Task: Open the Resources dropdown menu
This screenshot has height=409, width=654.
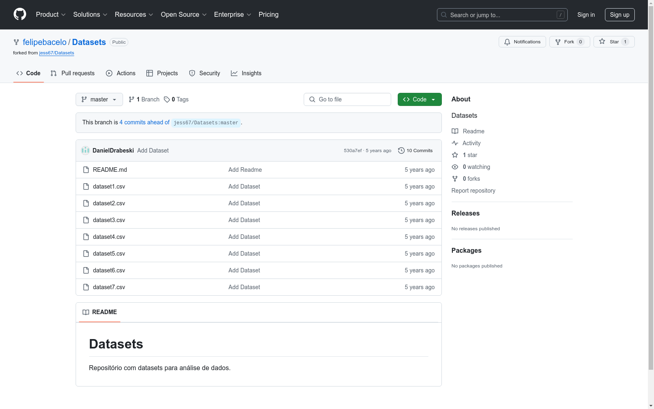Action: point(134,14)
